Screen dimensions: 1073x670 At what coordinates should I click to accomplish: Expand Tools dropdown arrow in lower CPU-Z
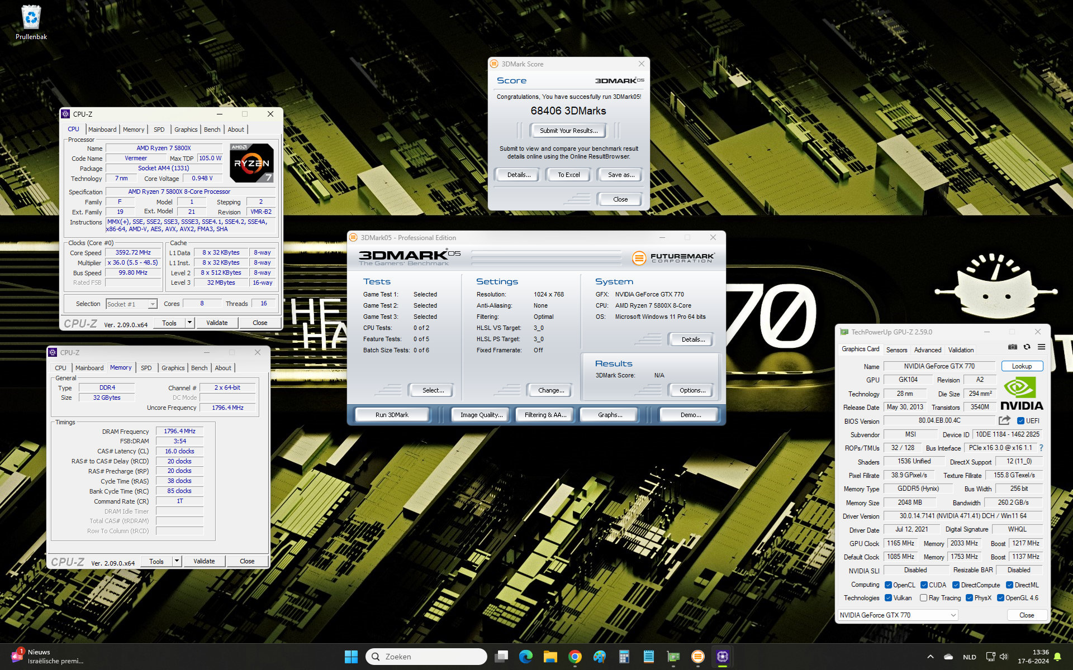(177, 561)
